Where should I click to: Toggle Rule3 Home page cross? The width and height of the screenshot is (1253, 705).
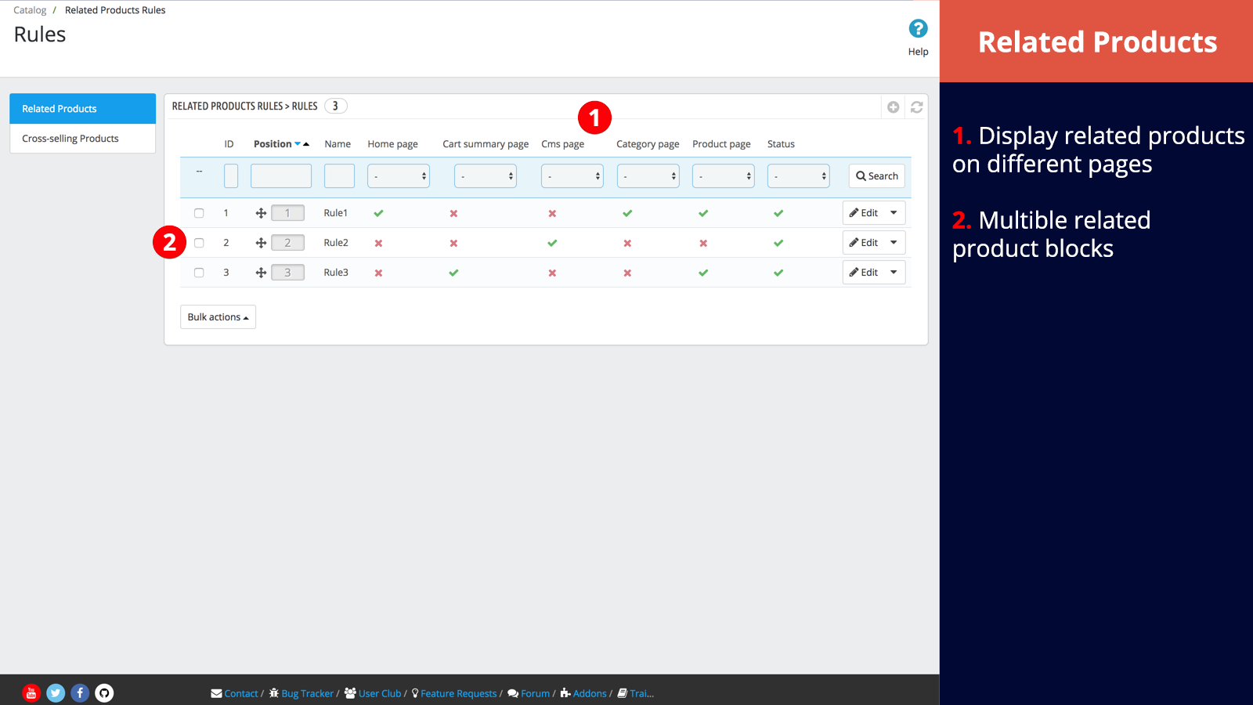(378, 273)
